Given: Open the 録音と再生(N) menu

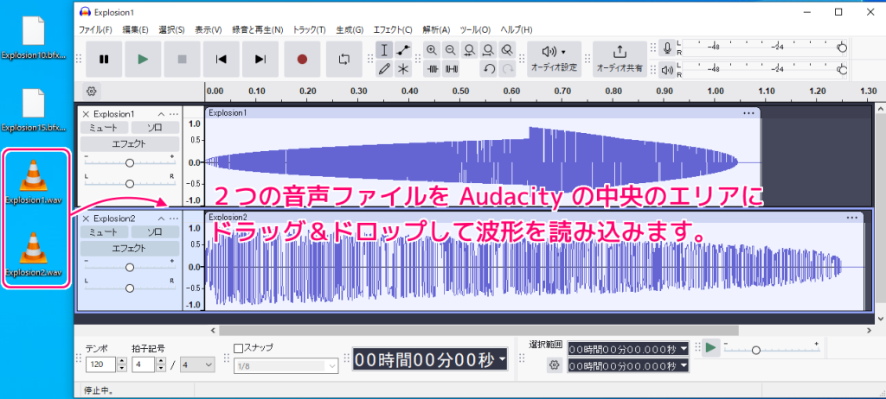Looking at the screenshot, I should (258, 29).
